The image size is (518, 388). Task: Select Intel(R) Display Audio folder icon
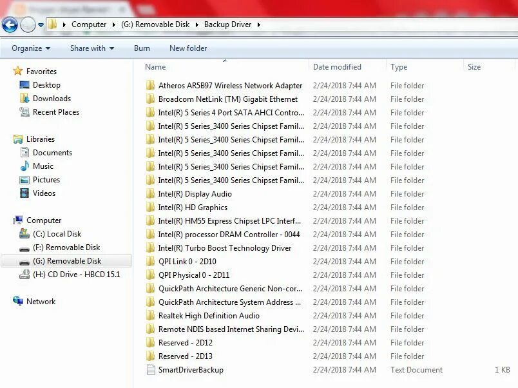(x=150, y=193)
